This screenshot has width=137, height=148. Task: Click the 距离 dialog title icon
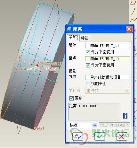[x=69, y=29]
